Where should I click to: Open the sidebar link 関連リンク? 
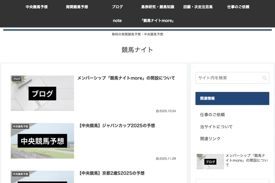210,139
